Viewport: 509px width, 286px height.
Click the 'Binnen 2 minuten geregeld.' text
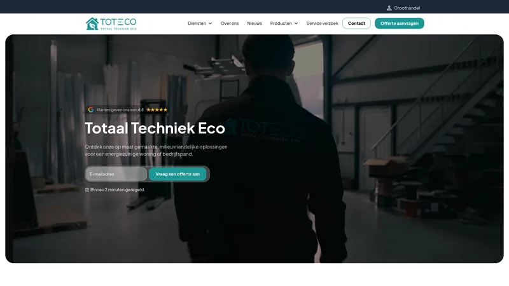pyautogui.click(x=118, y=189)
